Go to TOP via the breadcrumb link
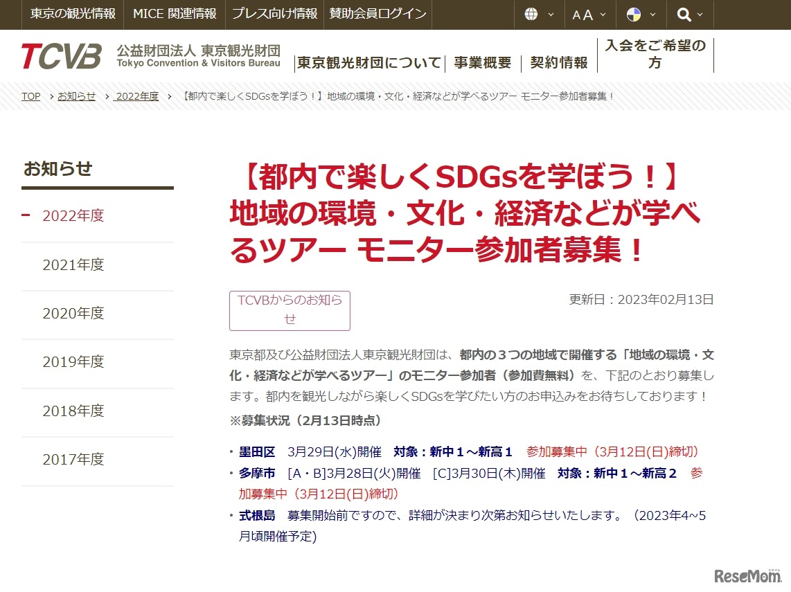 pyautogui.click(x=30, y=96)
